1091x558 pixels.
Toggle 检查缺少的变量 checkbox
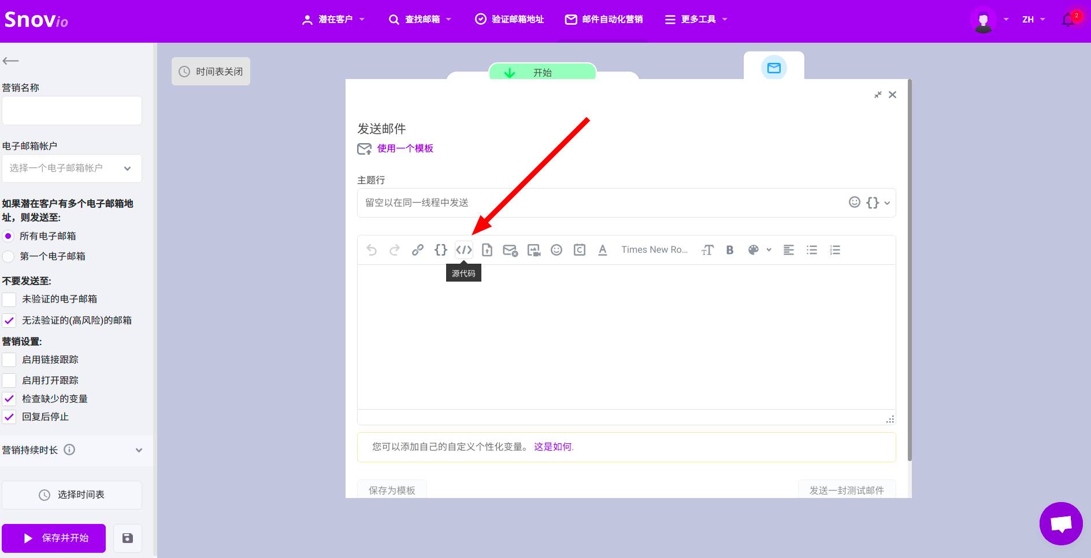click(x=9, y=399)
